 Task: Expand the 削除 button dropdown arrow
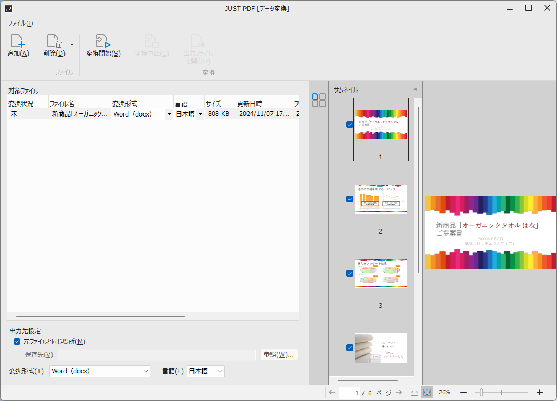(x=72, y=45)
